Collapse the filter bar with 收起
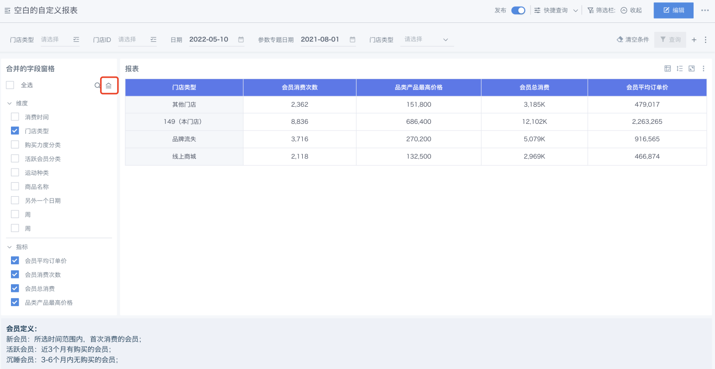715x369 pixels. click(x=631, y=10)
